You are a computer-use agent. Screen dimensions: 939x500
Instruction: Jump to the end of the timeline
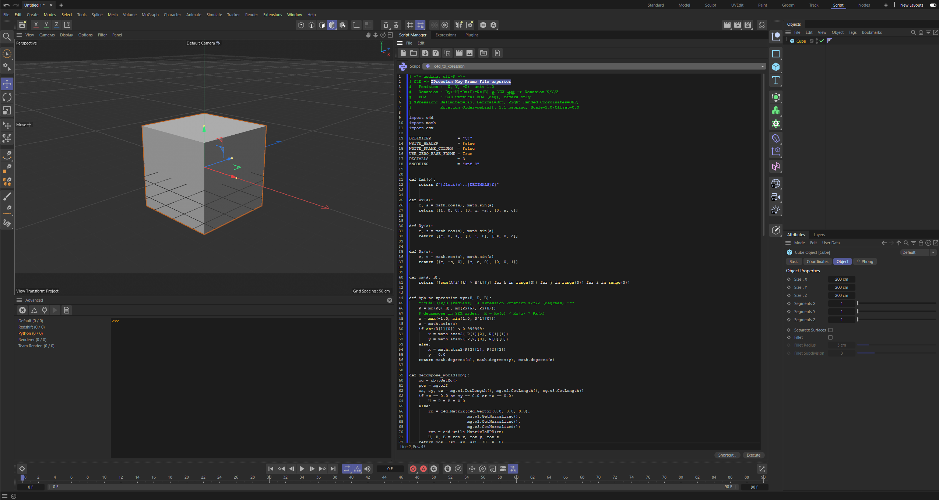333,469
